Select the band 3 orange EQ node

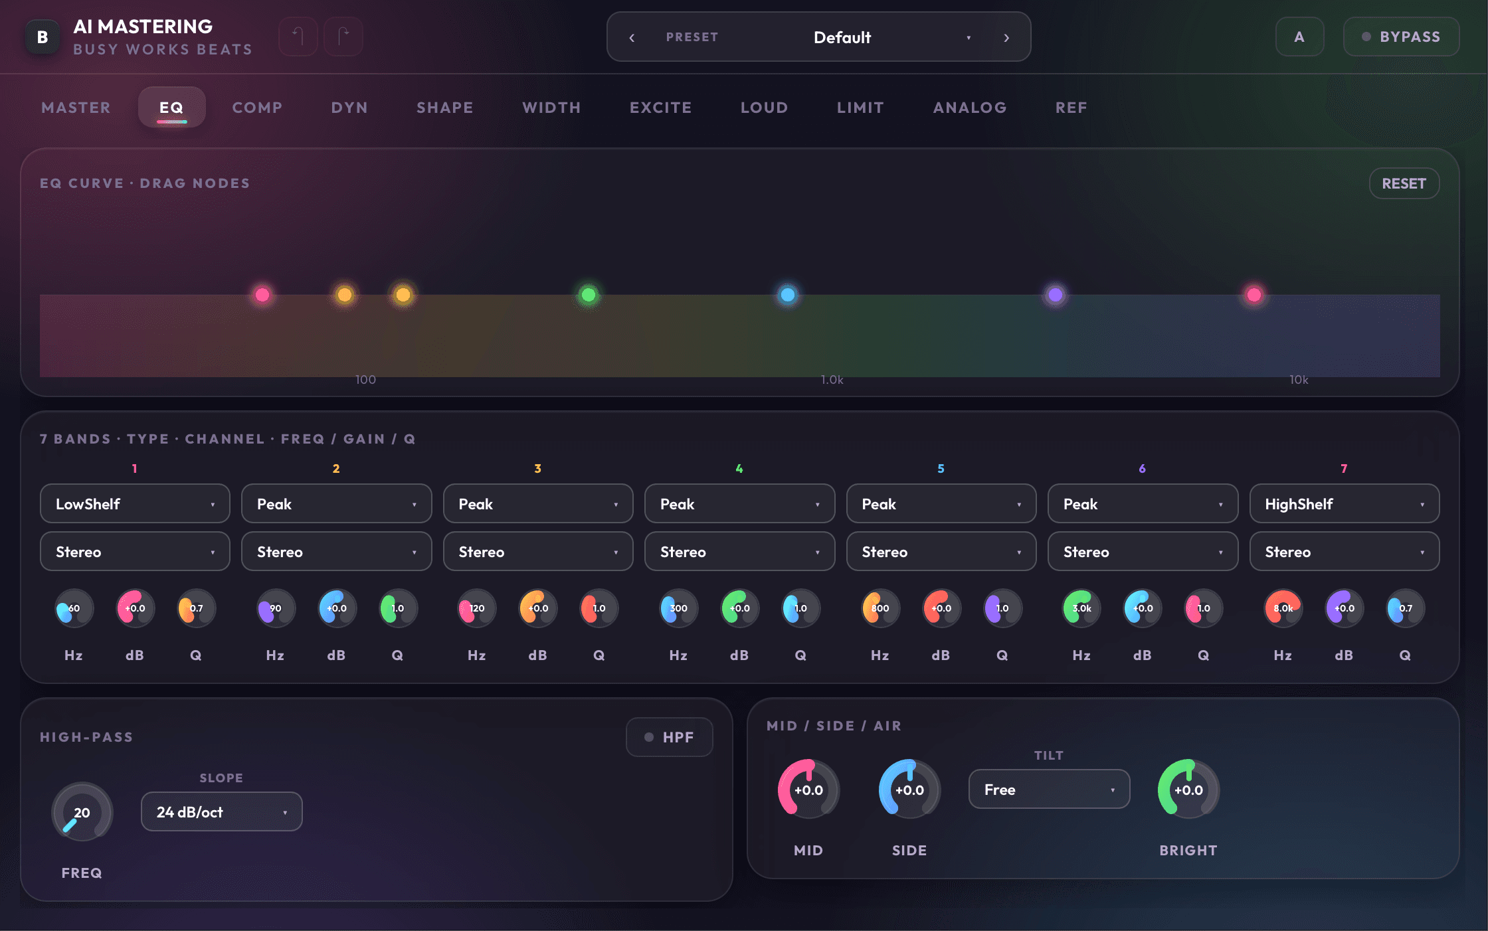point(403,295)
